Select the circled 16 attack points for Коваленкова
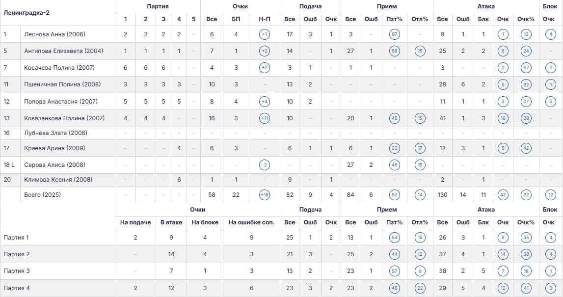 coord(503,118)
